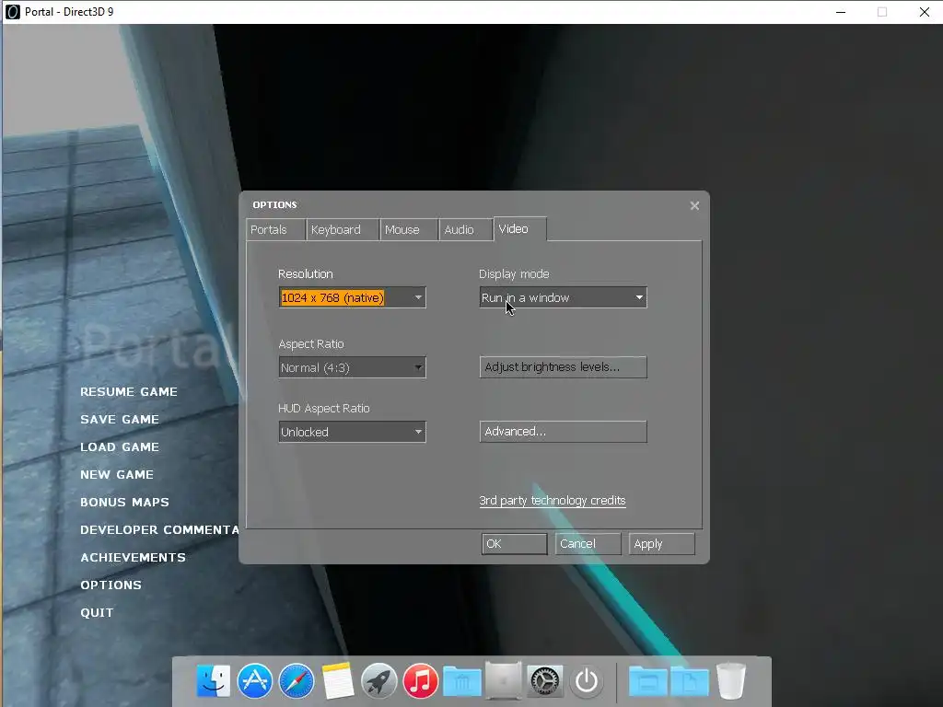Open Safari compass icon in dock
Image resolution: width=943 pixels, height=707 pixels.
tap(297, 681)
